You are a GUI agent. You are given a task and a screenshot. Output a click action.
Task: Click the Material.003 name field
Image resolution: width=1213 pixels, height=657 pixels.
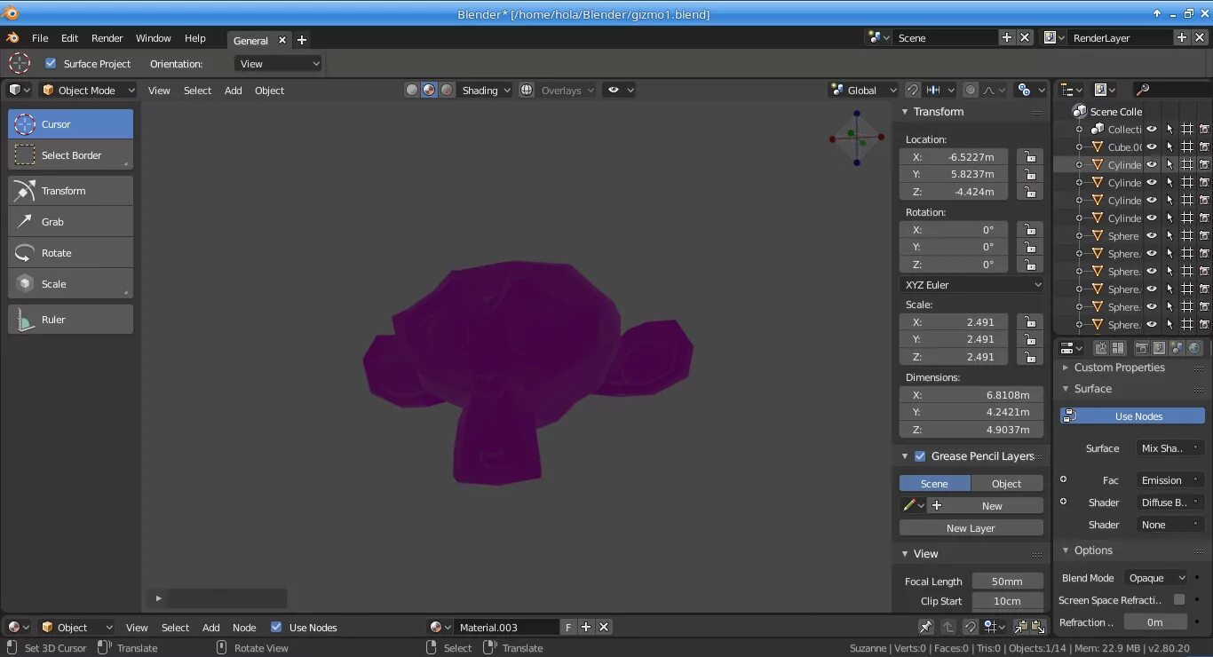coord(505,627)
